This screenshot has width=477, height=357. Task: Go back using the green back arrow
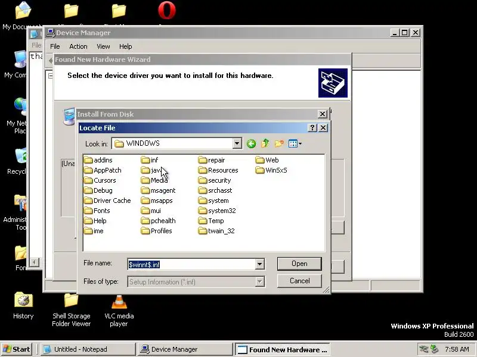(x=251, y=143)
